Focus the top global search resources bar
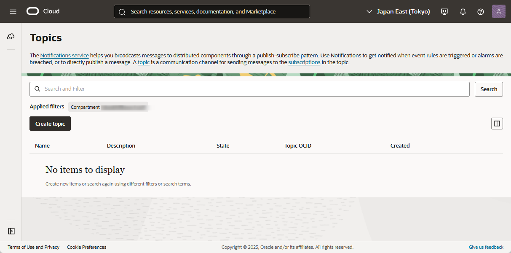 [211, 11]
